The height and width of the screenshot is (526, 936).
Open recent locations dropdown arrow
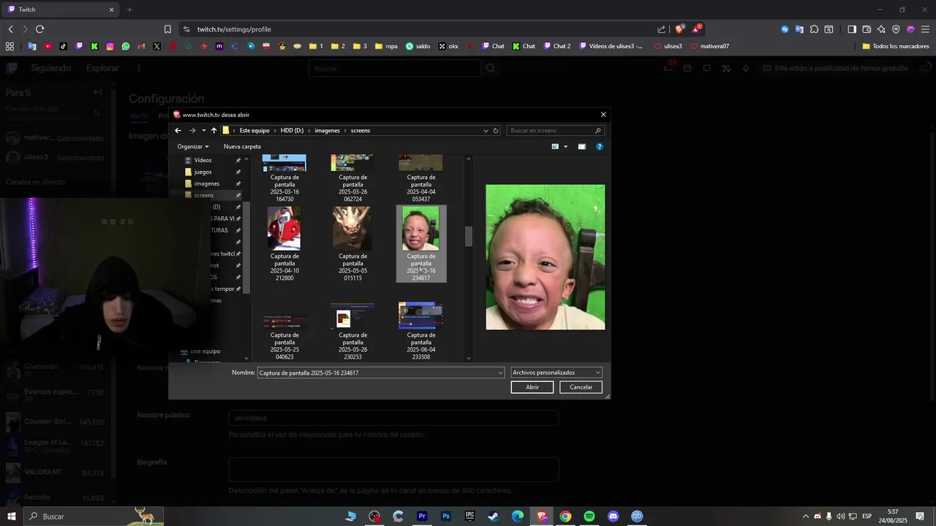tap(203, 131)
